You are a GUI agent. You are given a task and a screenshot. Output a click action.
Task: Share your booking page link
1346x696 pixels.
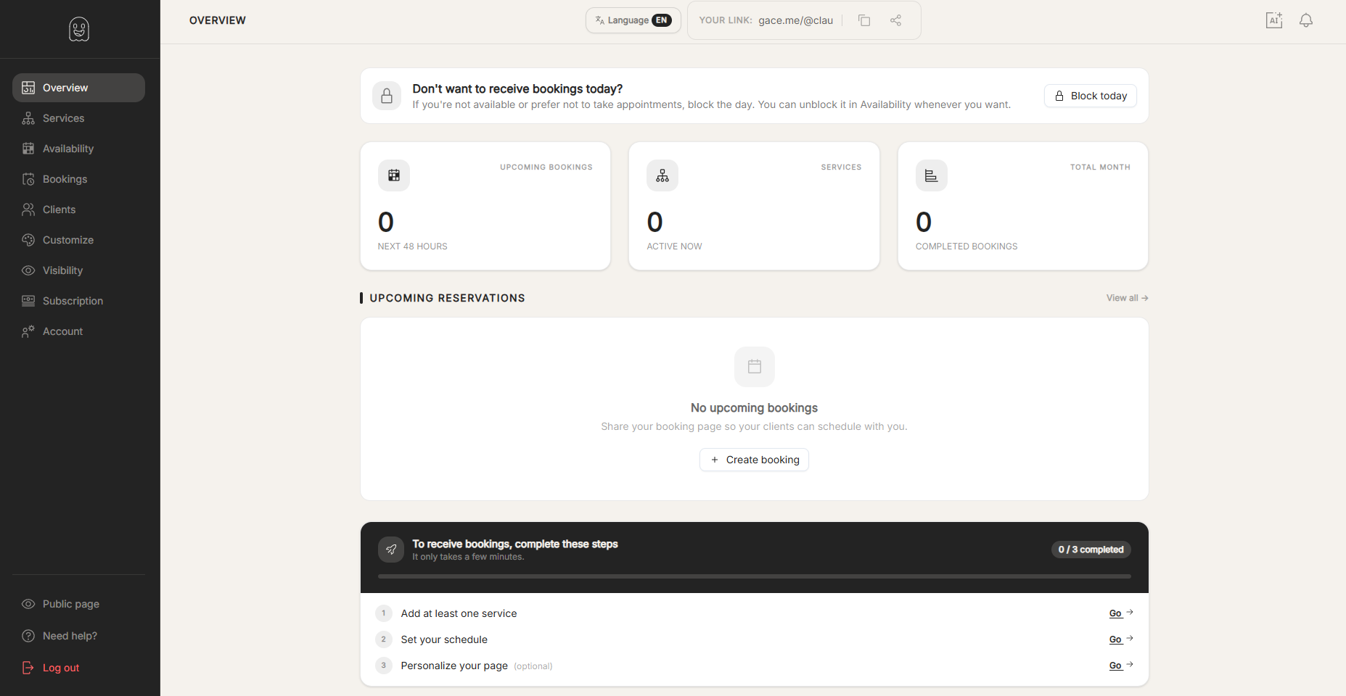[895, 20]
